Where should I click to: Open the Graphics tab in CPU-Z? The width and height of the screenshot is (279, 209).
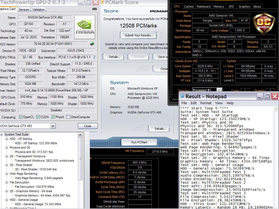pyautogui.click(x=244, y=7)
